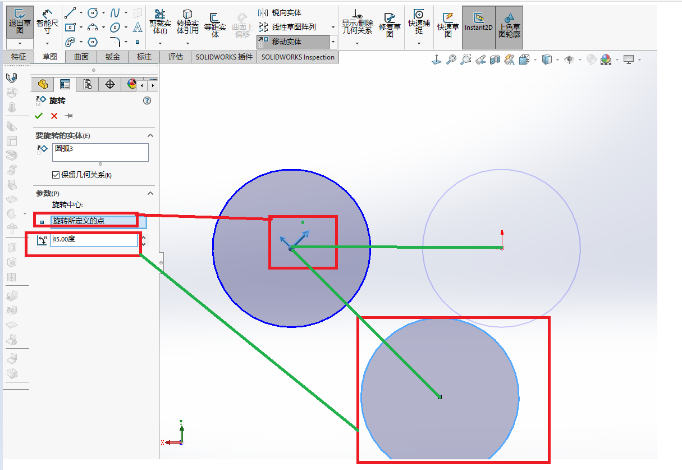Open the DimXpertManager crosshair tab
Screen dimensions: 682x470
pos(110,84)
